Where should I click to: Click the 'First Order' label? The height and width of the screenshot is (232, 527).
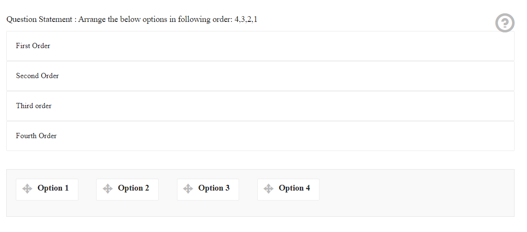coord(33,46)
